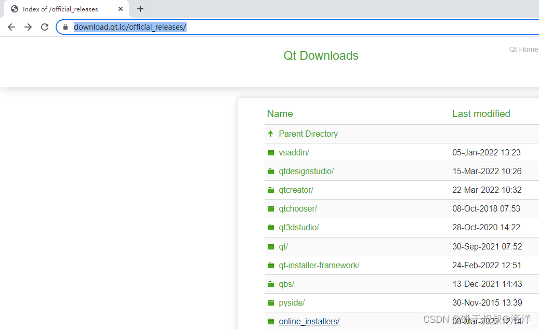539x329 pixels.
Task: Click the page favicon on the browser tab
Action: click(14, 9)
